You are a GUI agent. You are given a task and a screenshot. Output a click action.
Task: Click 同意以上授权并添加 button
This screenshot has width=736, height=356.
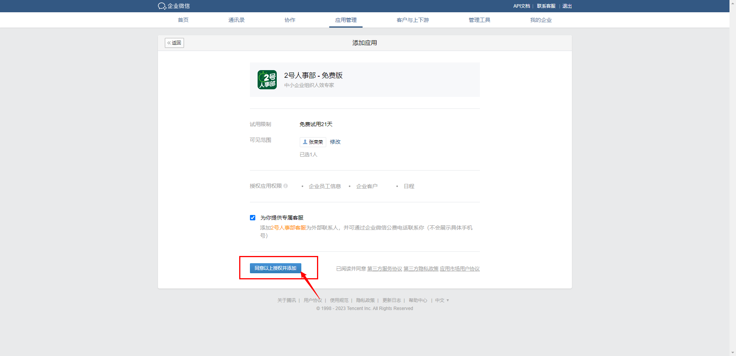[276, 268]
